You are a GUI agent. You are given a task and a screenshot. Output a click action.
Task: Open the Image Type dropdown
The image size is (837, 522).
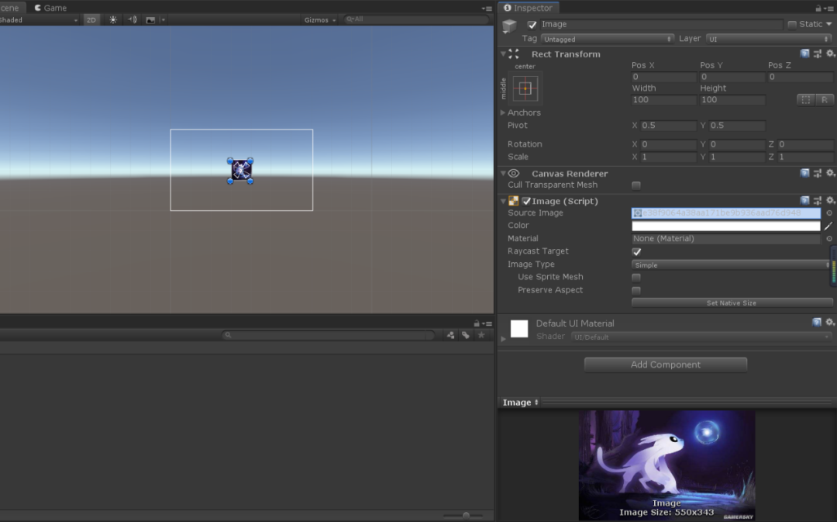(x=731, y=265)
